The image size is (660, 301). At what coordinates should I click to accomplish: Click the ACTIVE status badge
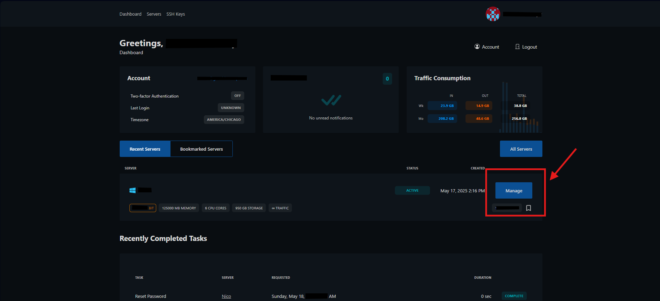click(412, 191)
